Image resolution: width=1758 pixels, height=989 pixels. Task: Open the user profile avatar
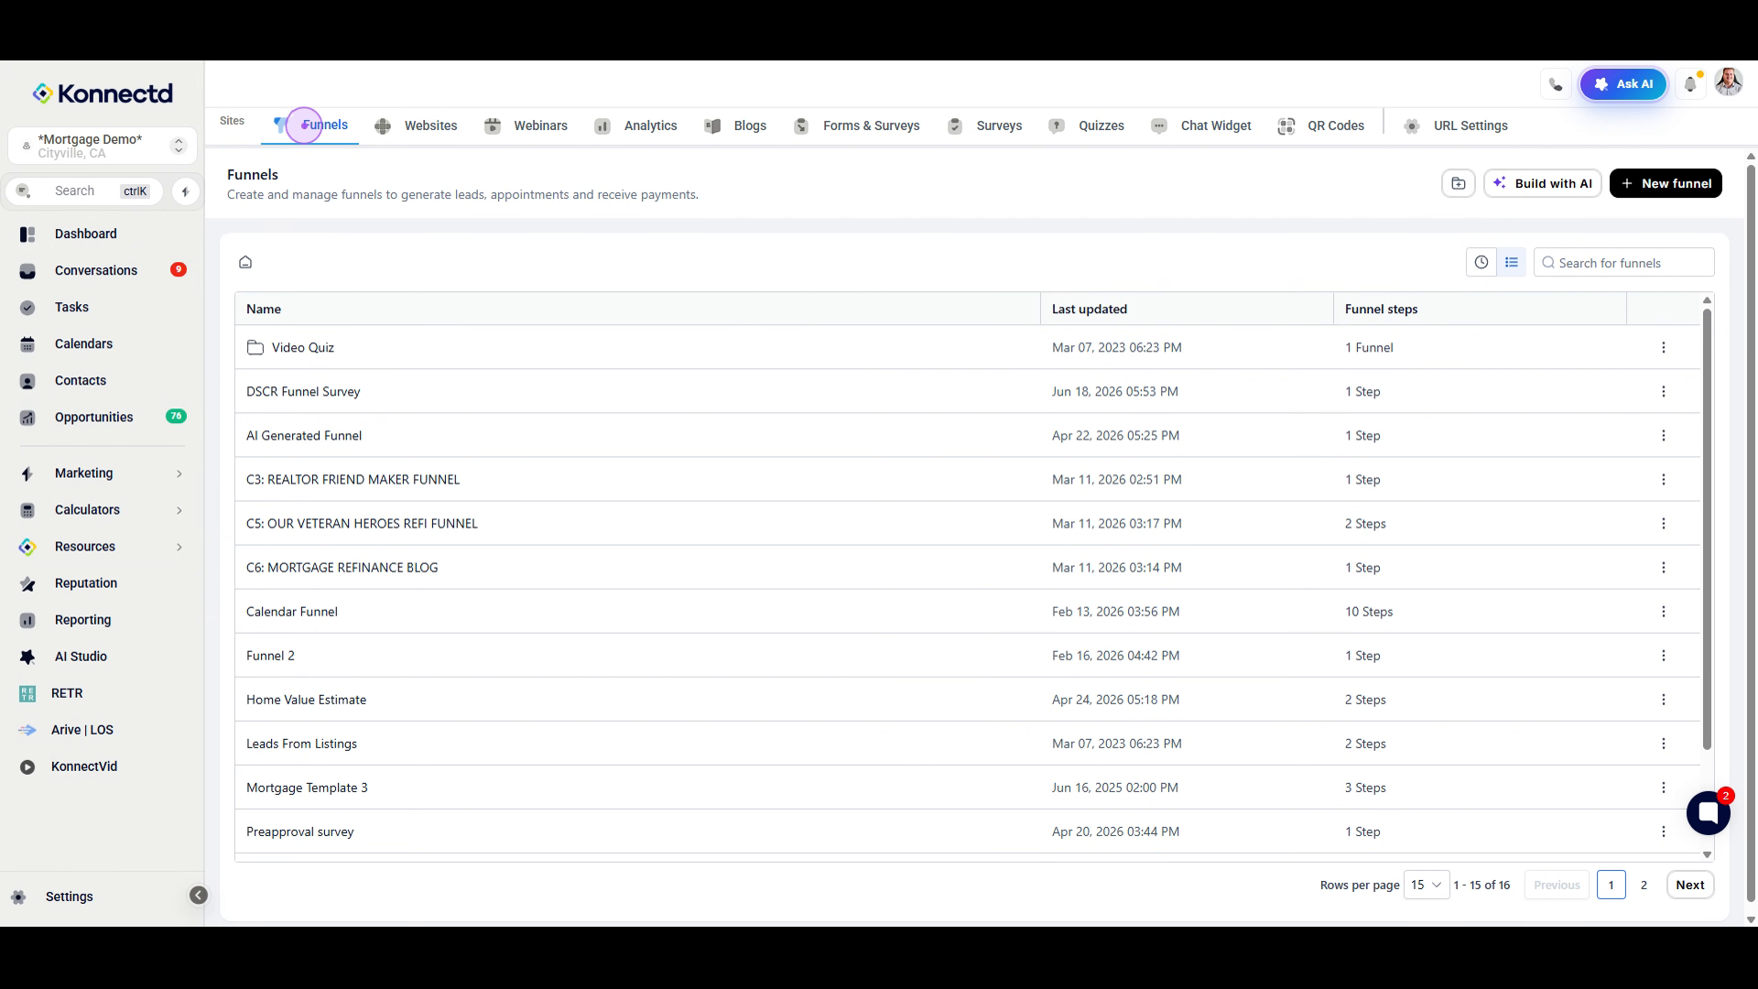click(1729, 82)
